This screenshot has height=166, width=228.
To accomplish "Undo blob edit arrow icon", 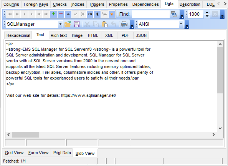I will pyautogui.click(x=114, y=24).
